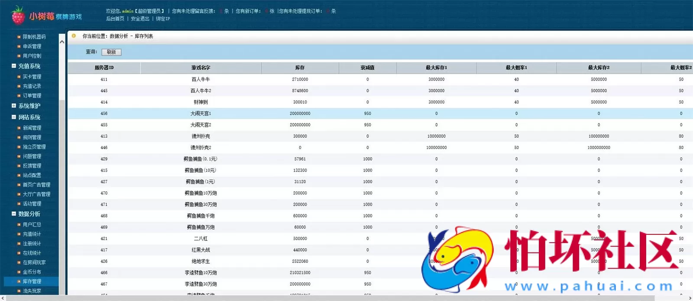Click the bullet icon beside 站点配置
This screenshot has height=301, width=693.
click(x=19, y=175)
